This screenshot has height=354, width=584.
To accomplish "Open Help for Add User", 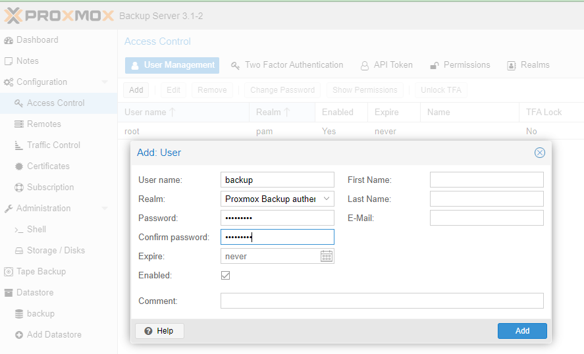I will (x=159, y=331).
